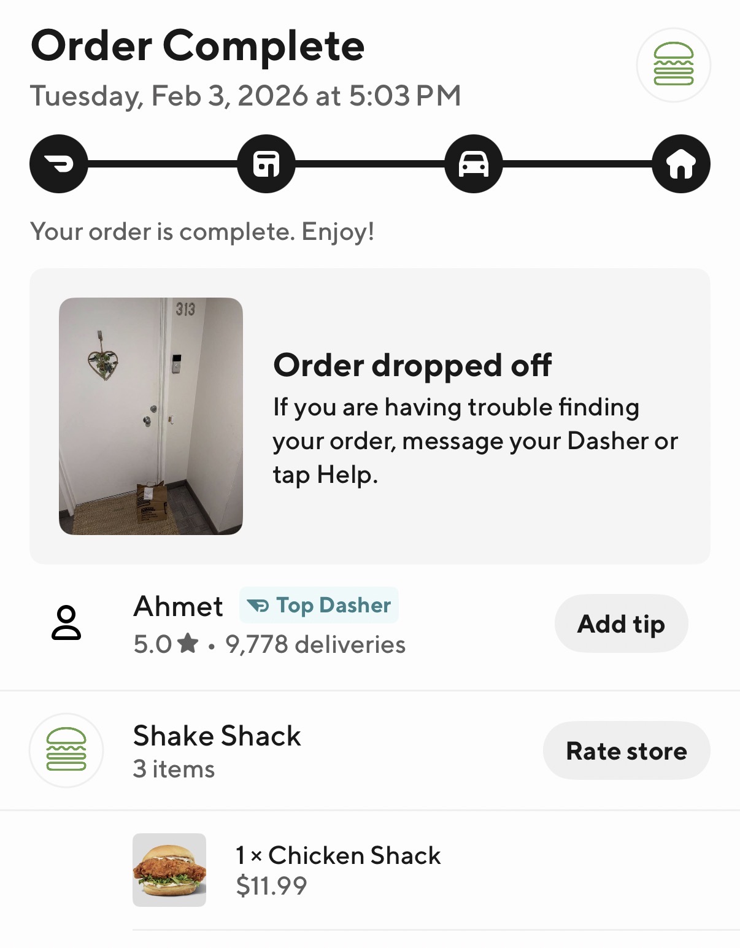Click the store pickup progress step icon

click(266, 164)
